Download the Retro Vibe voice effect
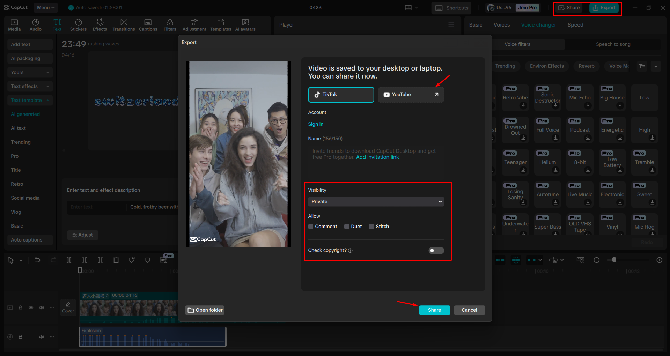This screenshot has width=670, height=356. coord(523,105)
